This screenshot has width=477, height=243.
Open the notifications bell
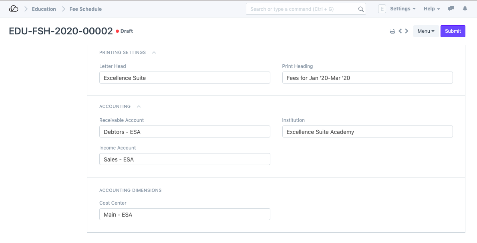(465, 9)
